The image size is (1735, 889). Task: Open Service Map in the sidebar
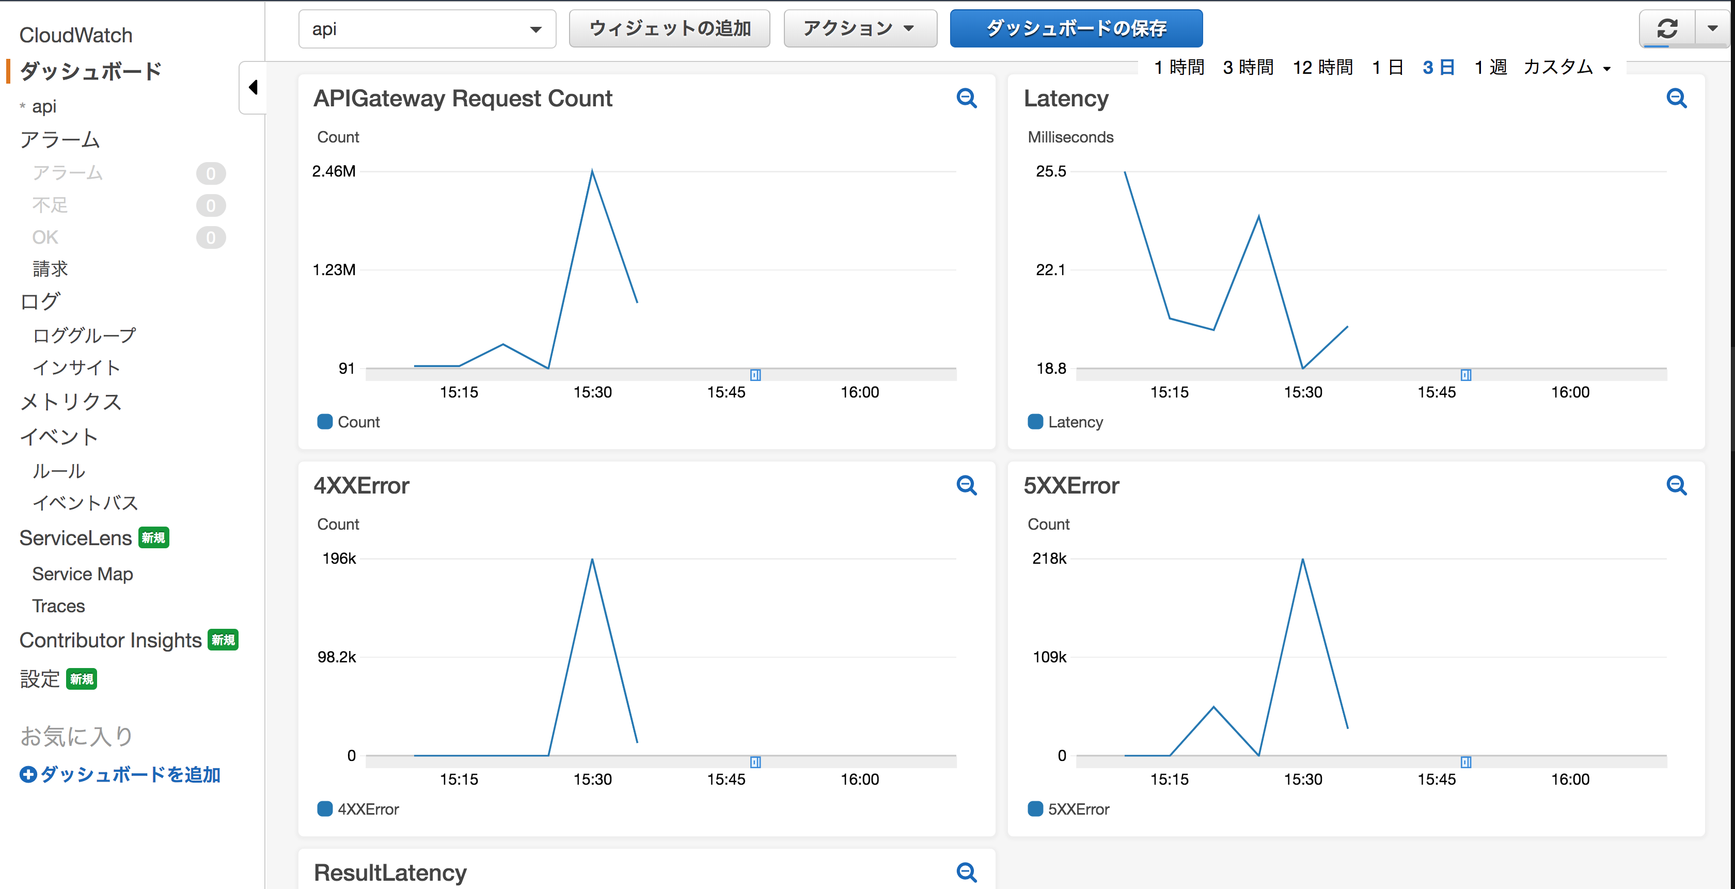82,574
